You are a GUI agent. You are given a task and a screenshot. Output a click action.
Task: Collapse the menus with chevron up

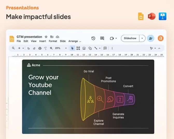click(x=159, y=48)
